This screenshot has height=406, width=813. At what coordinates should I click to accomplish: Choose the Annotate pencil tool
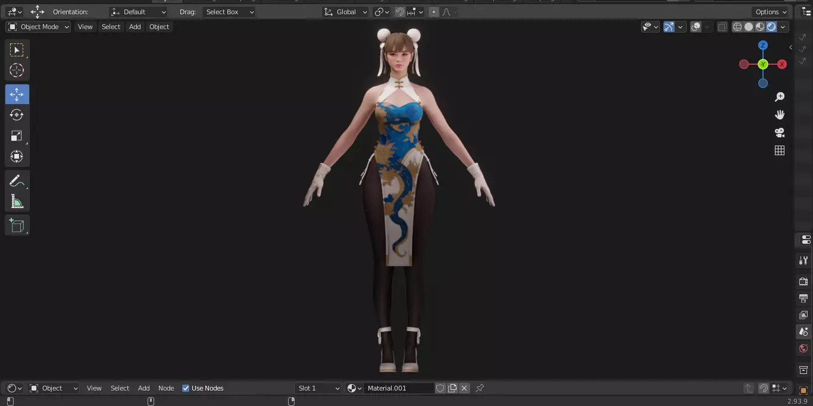pyautogui.click(x=17, y=181)
